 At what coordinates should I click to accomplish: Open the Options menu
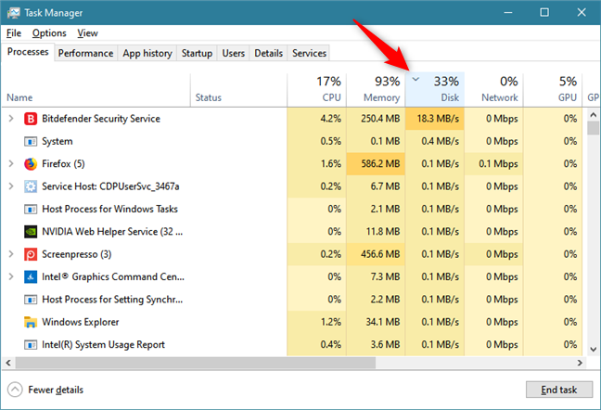tap(49, 33)
